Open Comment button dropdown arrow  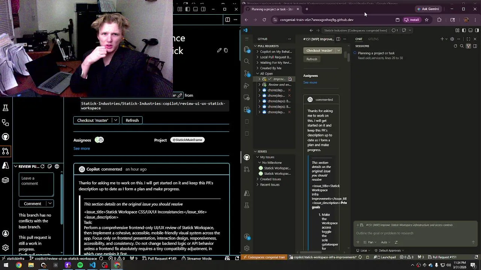(x=50, y=204)
